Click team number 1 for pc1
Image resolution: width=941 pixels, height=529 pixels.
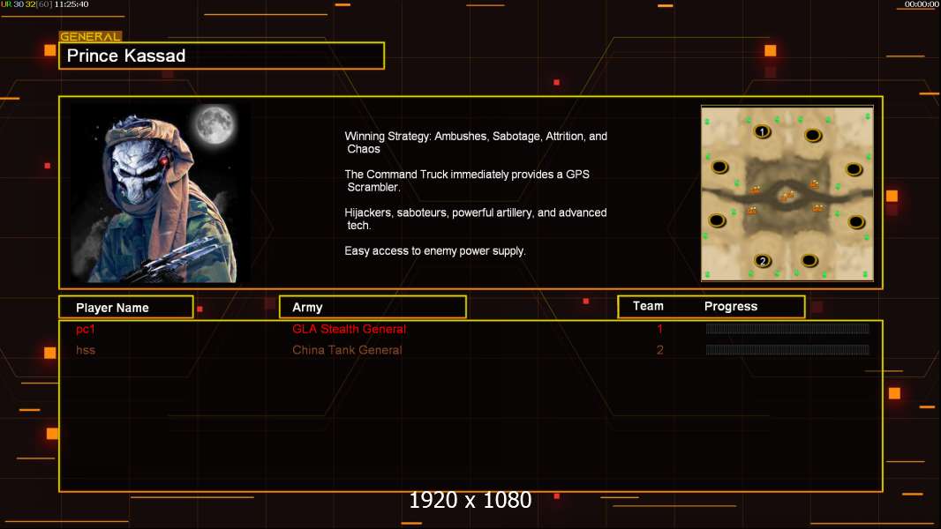[x=659, y=329]
